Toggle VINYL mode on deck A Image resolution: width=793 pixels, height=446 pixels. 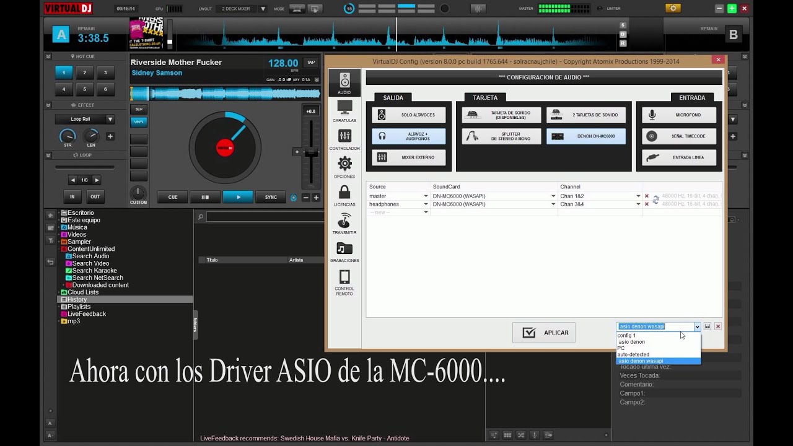click(x=139, y=122)
